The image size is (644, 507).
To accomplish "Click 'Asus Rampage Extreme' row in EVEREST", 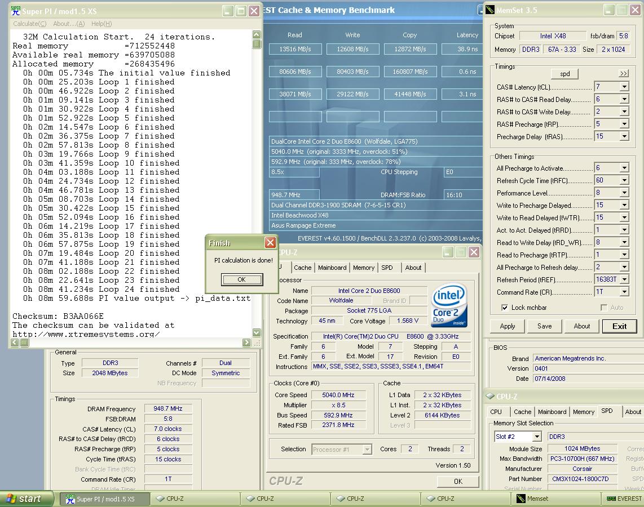I will [376, 225].
